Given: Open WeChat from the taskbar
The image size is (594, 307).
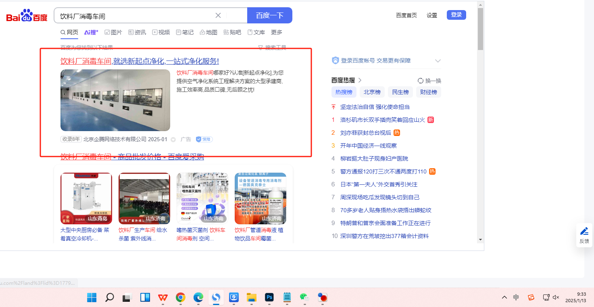Looking at the screenshot, I should (304, 298).
